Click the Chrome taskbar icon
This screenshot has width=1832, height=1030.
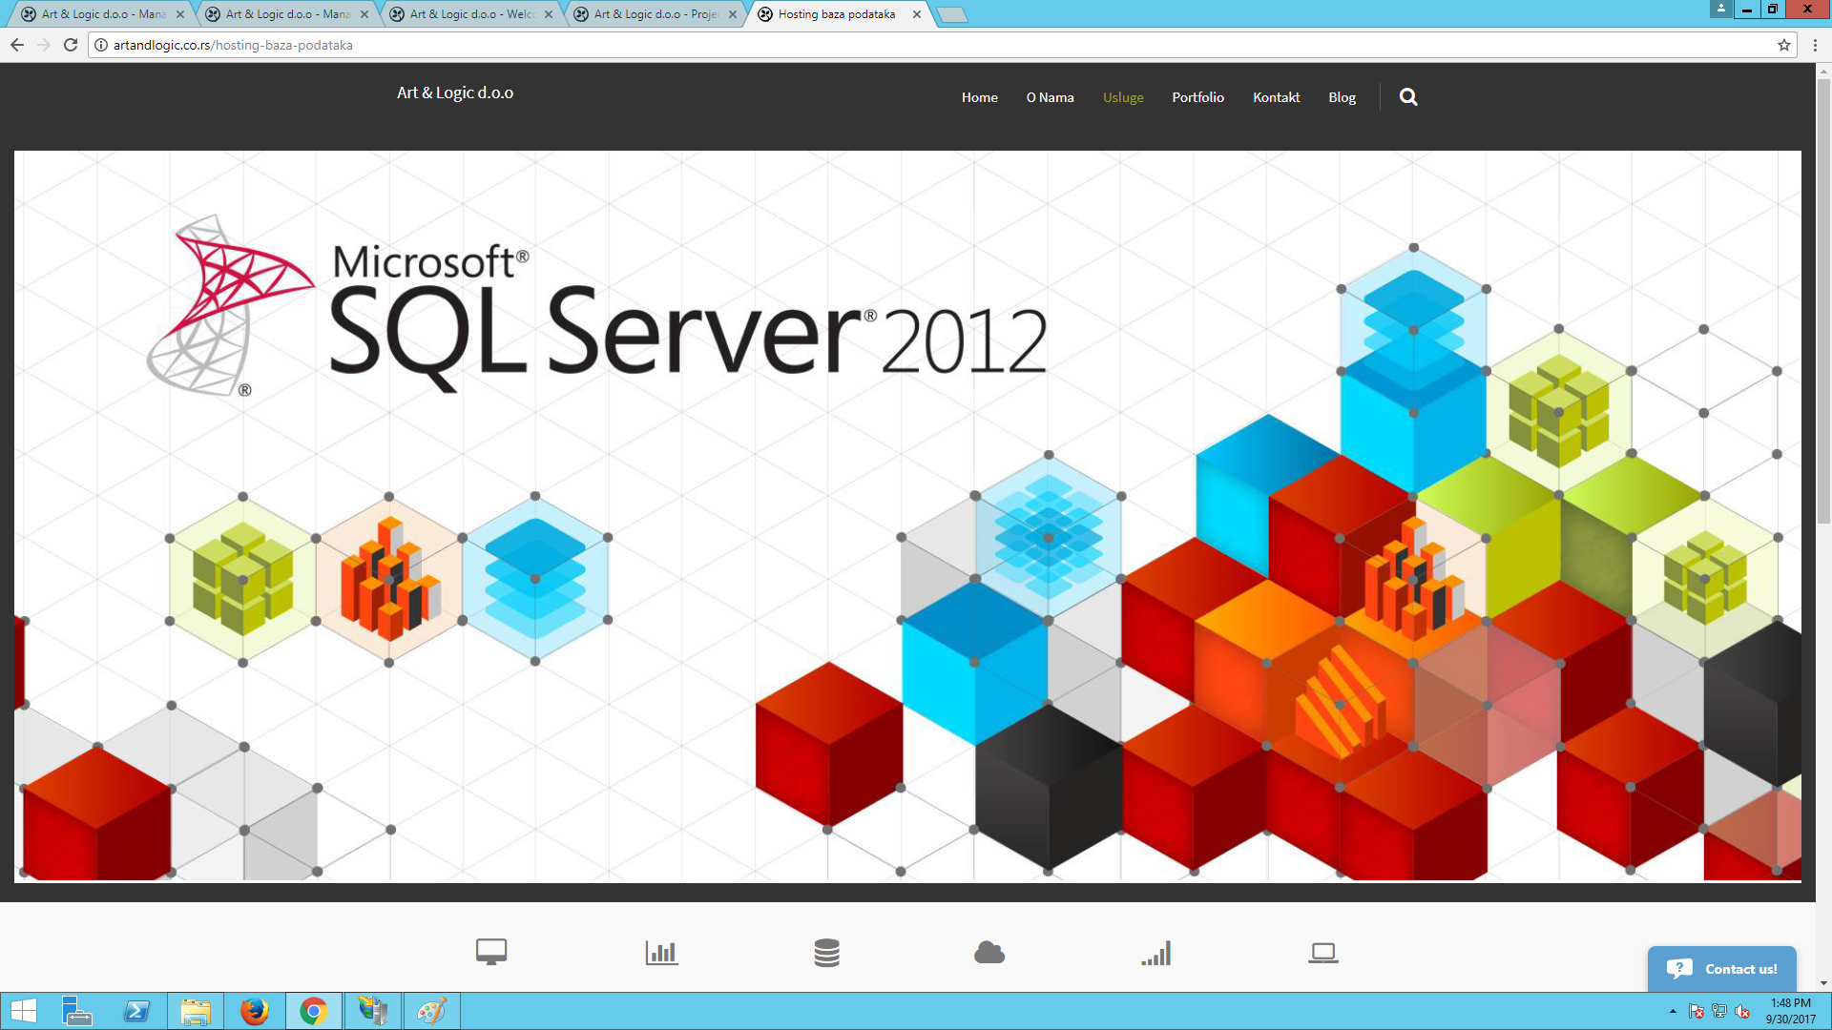[x=313, y=1011]
